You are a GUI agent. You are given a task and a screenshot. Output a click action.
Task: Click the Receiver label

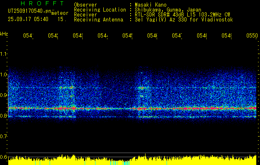click(86, 15)
